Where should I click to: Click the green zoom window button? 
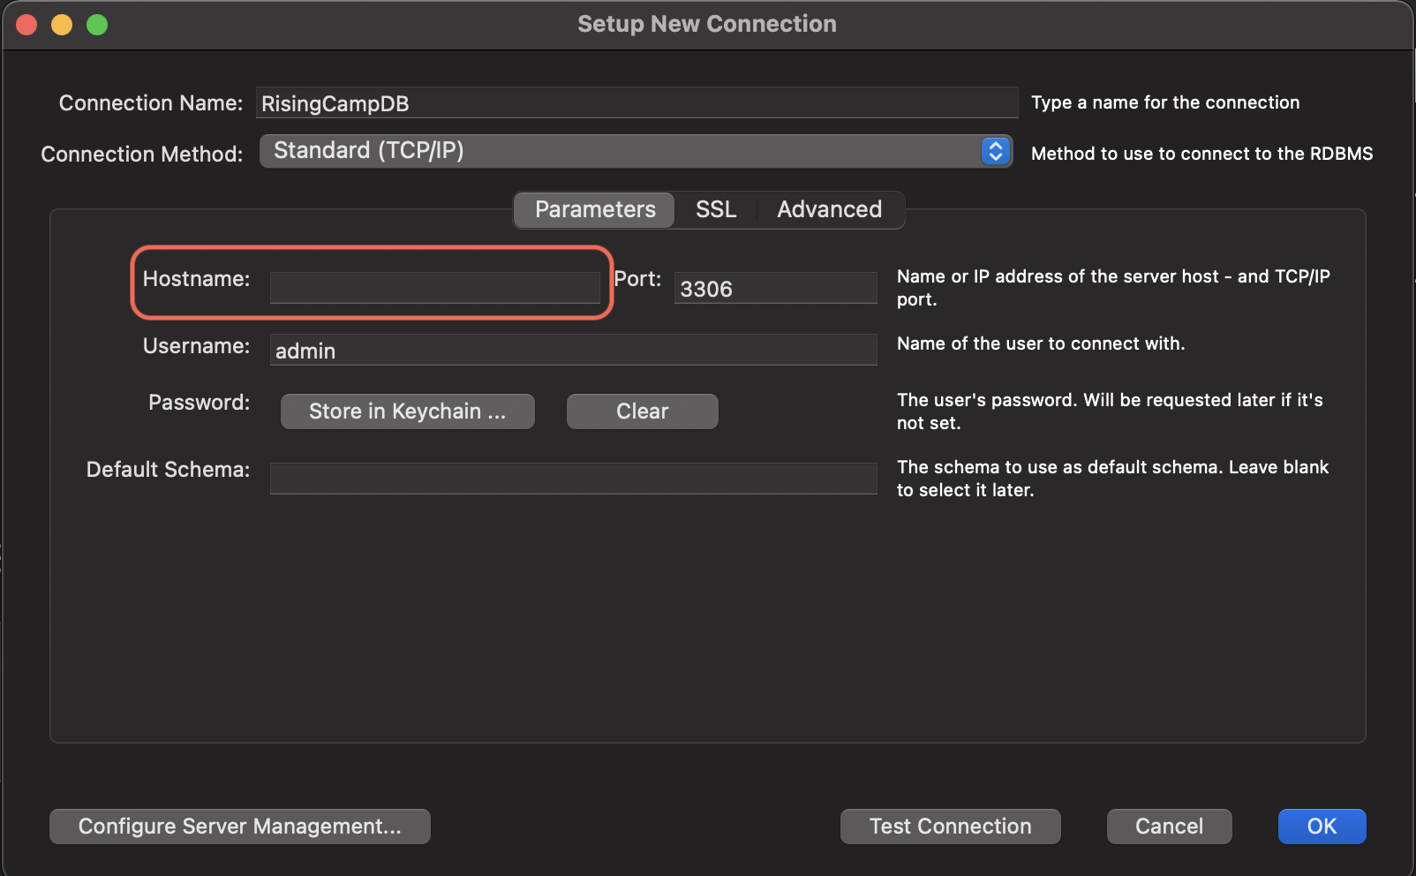(x=97, y=25)
